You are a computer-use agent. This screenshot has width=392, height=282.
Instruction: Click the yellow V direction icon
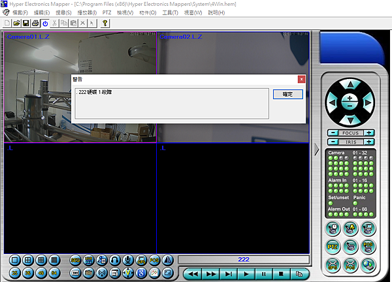(x=128, y=273)
